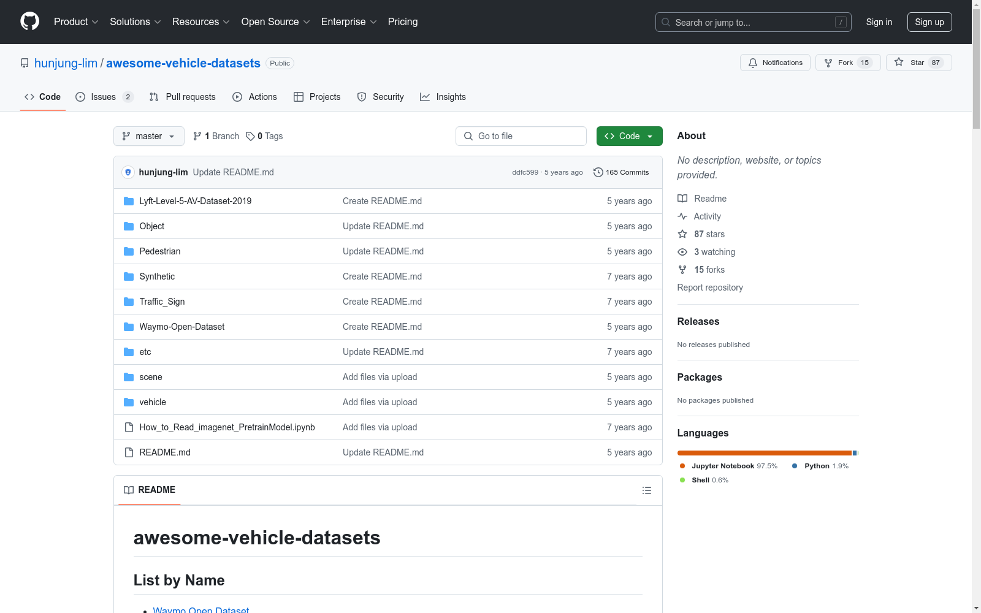Viewport: 981px width, 613px height.
Task: Open the README outline icon on the README header
Action: point(646,490)
